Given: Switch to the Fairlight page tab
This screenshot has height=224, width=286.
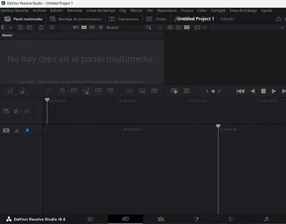Looking at the screenshot, I should click(x=266, y=219).
